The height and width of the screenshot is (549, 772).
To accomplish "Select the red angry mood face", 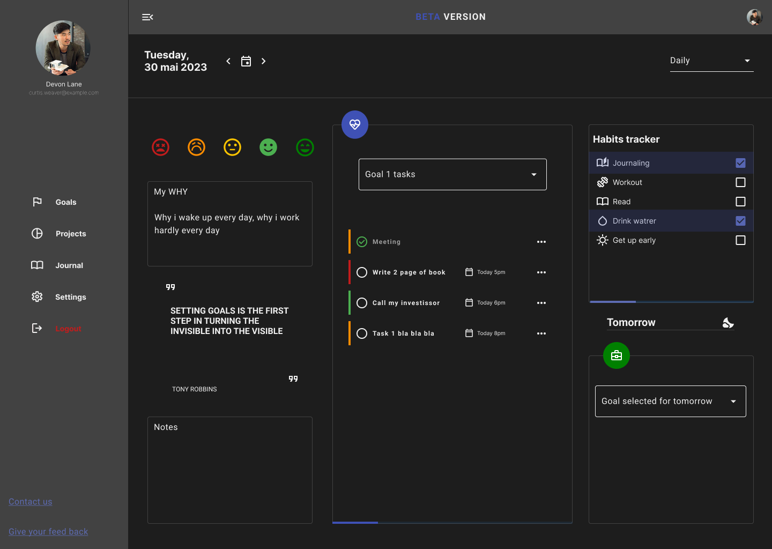I will point(161,147).
